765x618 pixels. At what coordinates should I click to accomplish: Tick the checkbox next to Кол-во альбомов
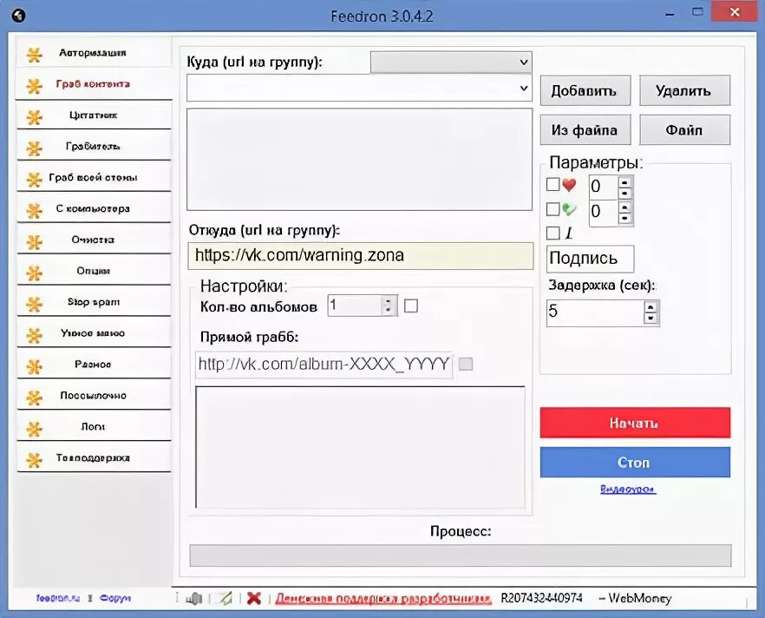click(x=411, y=306)
